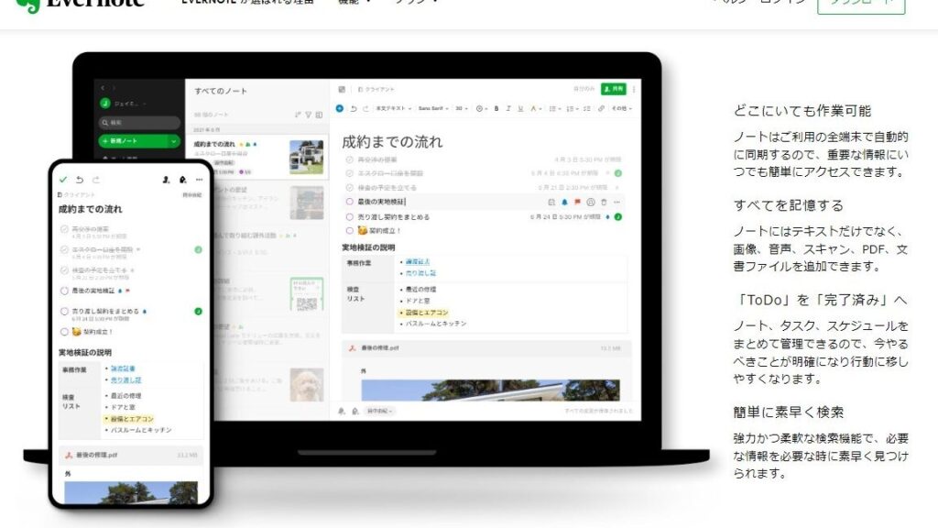Click the Evernote logo in header
The width and height of the screenshot is (938, 528).
click(81, 3)
